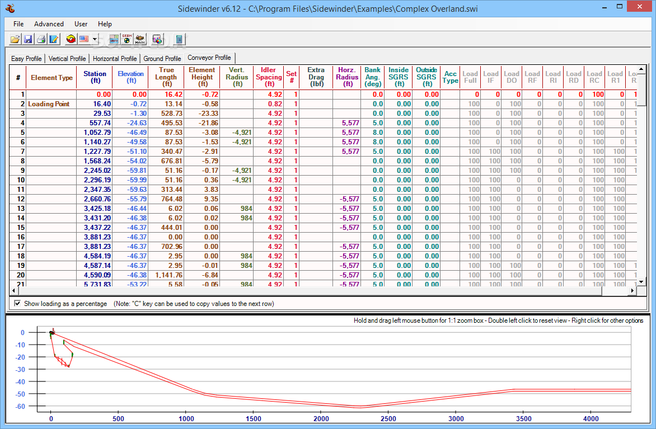Select true length cell 702.96
Image resolution: width=656 pixels, height=429 pixels.
coord(166,247)
